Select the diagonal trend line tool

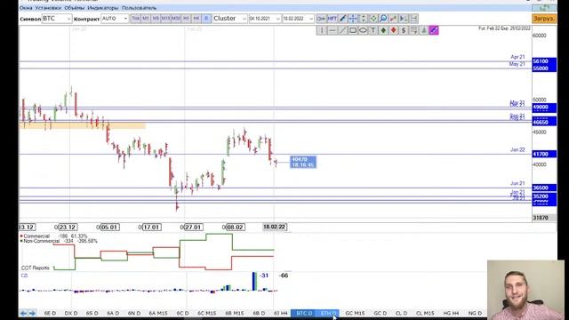(x=342, y=30)
